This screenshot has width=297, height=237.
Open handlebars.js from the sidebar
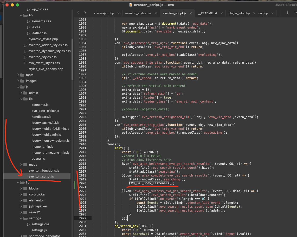point(41,117)
